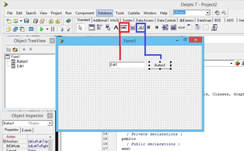Image resolution: width=244 pixels, height=151 pixels.
Task: Click the View Unit toolbar icon
Action: [8, 29]
